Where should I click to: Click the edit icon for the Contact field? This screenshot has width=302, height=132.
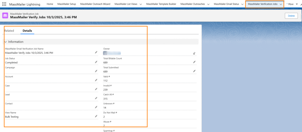coord(96,107)
